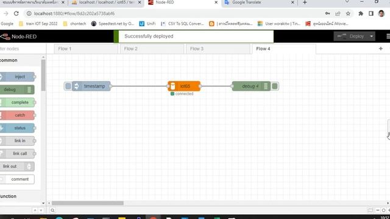The width and height of the screenshot is (390, 219).
Task: Toggle the navigator map icon in footer
Action: point(370,210)
